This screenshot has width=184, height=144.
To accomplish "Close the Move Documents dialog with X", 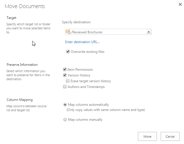I will tap(180, 4).
